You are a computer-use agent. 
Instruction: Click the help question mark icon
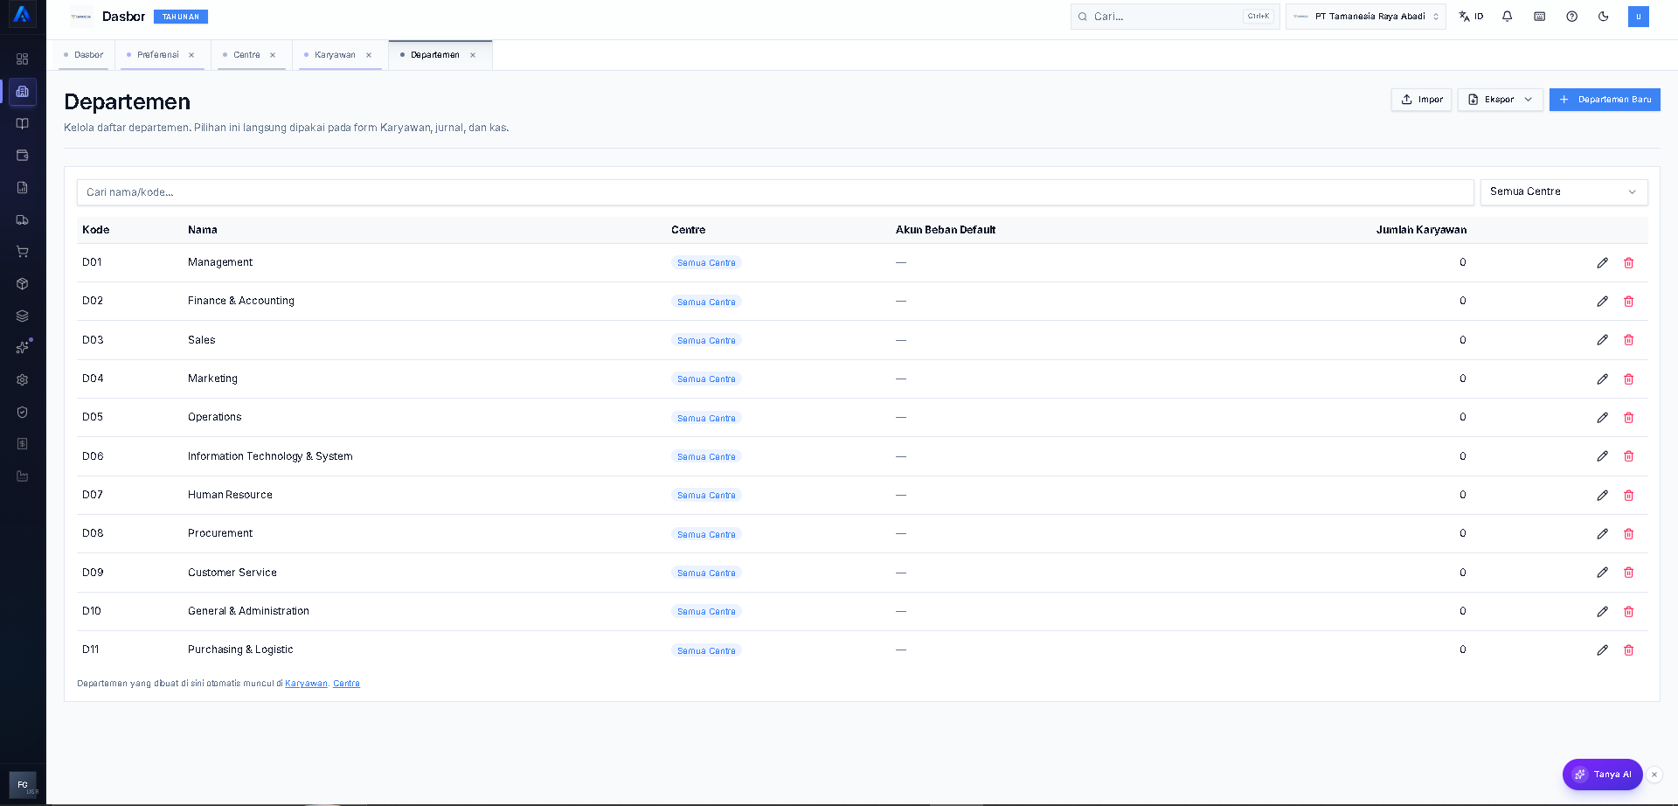point(1571,17)
